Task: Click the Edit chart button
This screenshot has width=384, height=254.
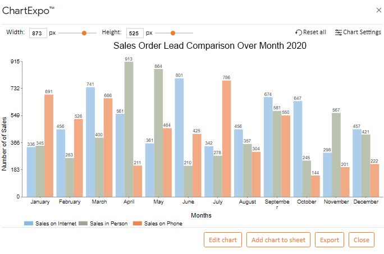Action: 223,240
